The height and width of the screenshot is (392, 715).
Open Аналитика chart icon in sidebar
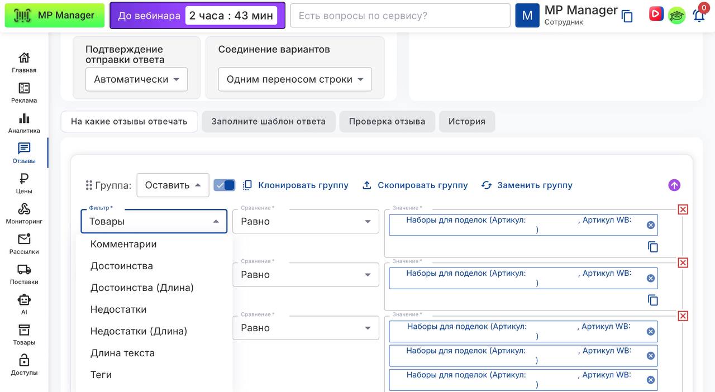pos(24,123)
